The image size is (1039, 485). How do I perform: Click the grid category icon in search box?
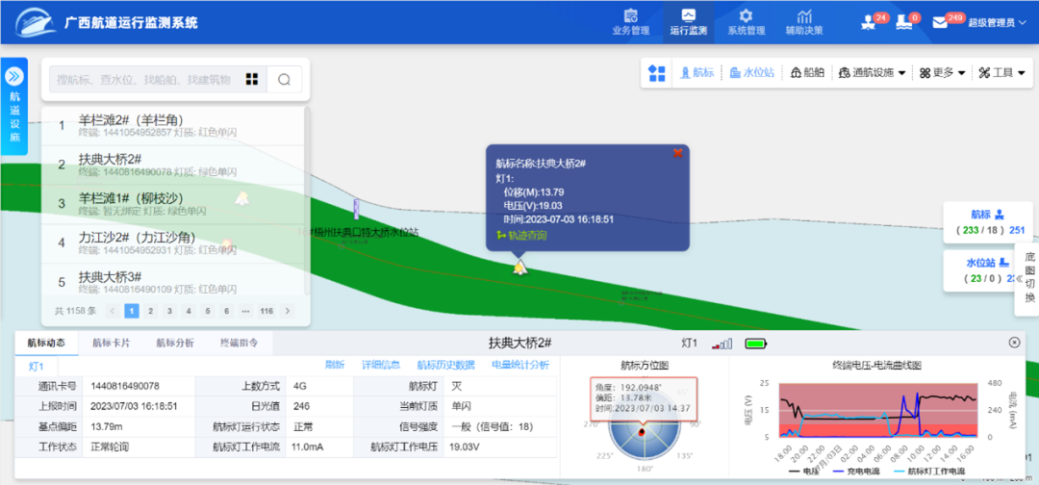(x=252, y=80)
